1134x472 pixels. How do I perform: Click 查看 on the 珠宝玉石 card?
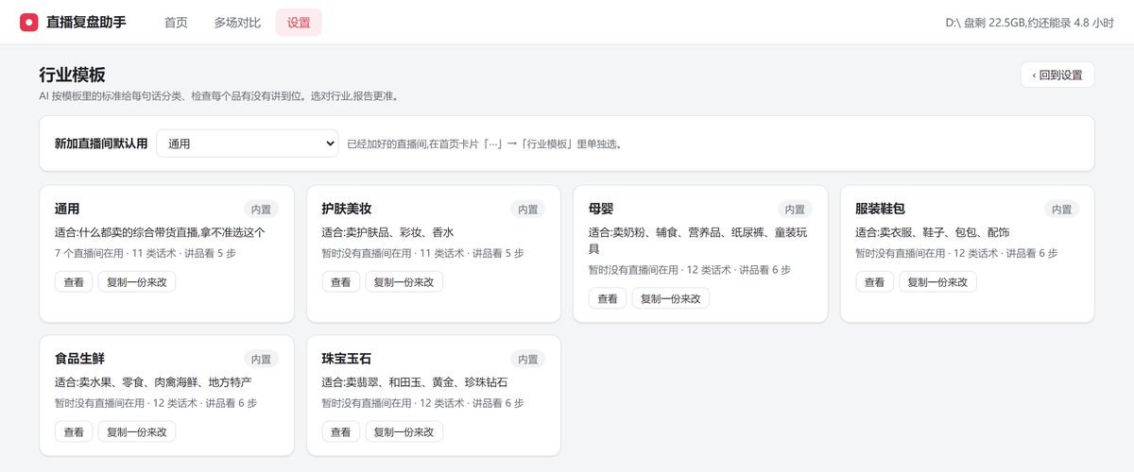point(341,431)
